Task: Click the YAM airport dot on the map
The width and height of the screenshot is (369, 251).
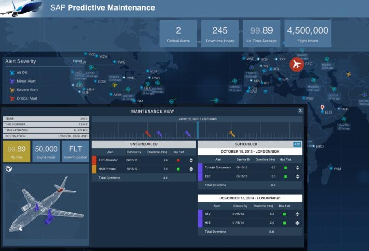Action: [x=331, y=168]
